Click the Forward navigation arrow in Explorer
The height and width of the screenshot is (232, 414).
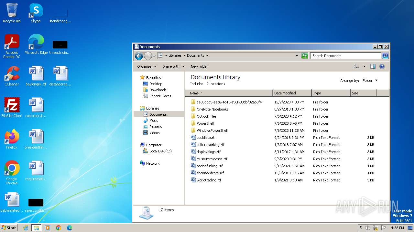[148, 56]
